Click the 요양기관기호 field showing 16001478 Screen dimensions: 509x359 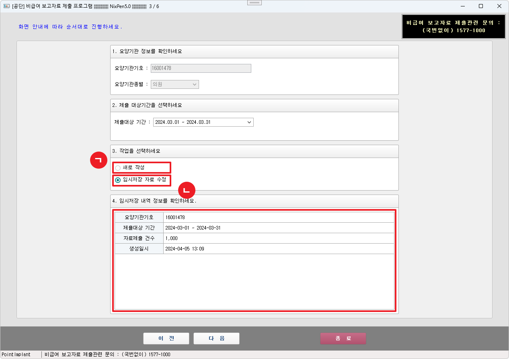[x=201, y=68]
